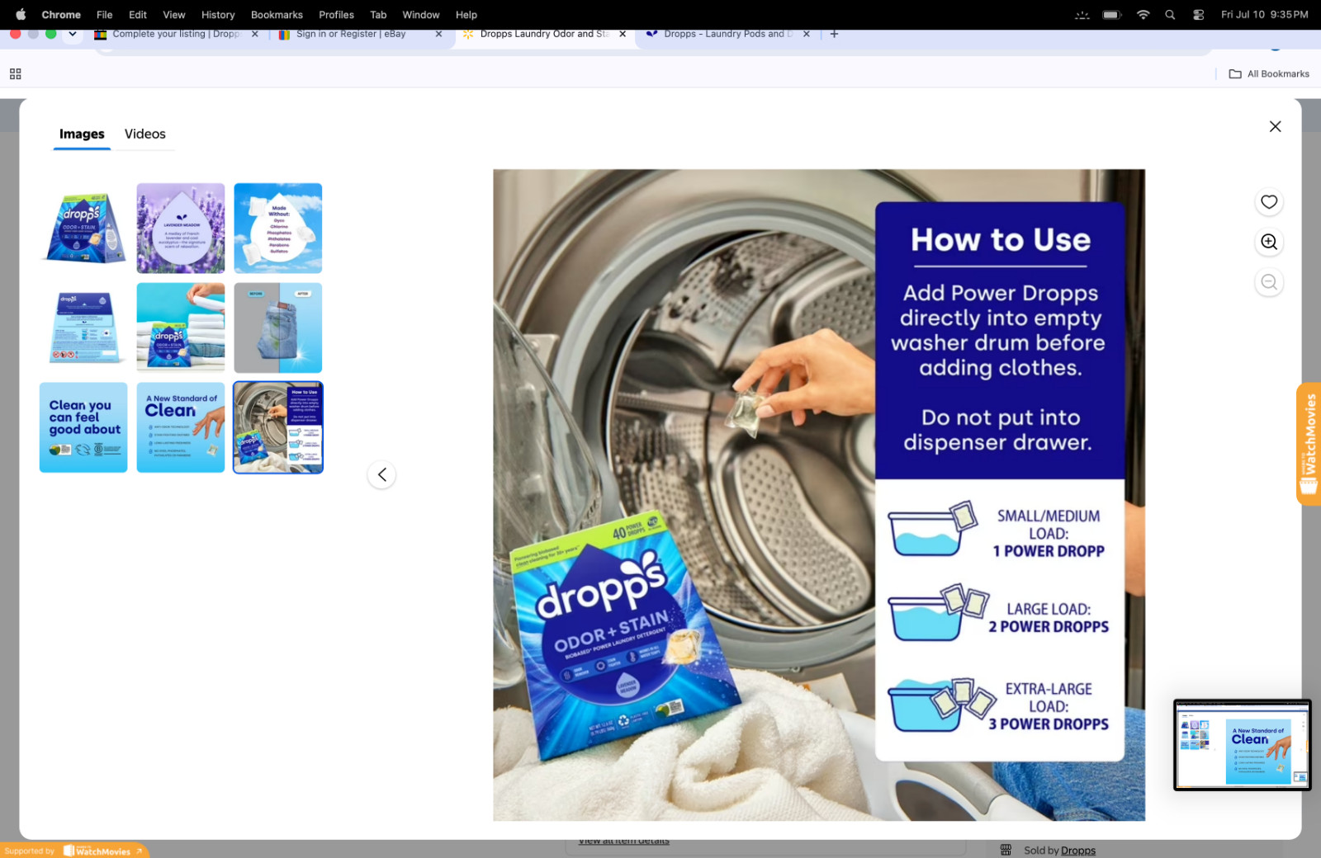Image resolution: width=1321 pixels, height=858 pixels.
Task: Expand the tab search dropdown arrow
Action: [x=73, y=34]
